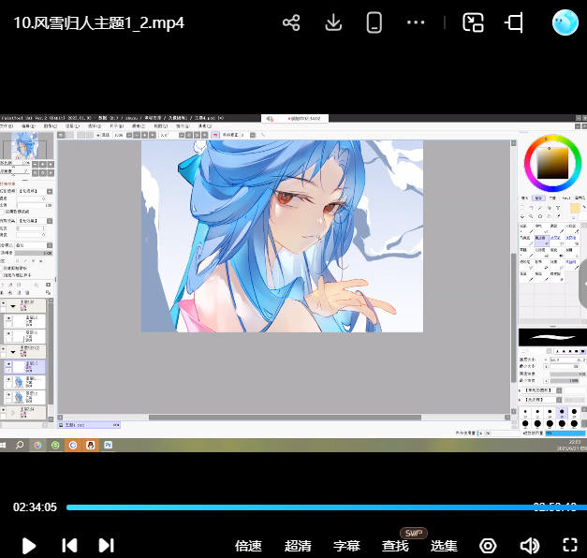Open the blue user avatar profile

pos(565,22)
